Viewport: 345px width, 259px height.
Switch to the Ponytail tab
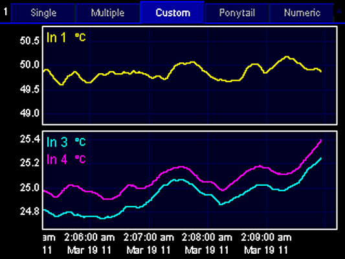click(x=237, y=13)
